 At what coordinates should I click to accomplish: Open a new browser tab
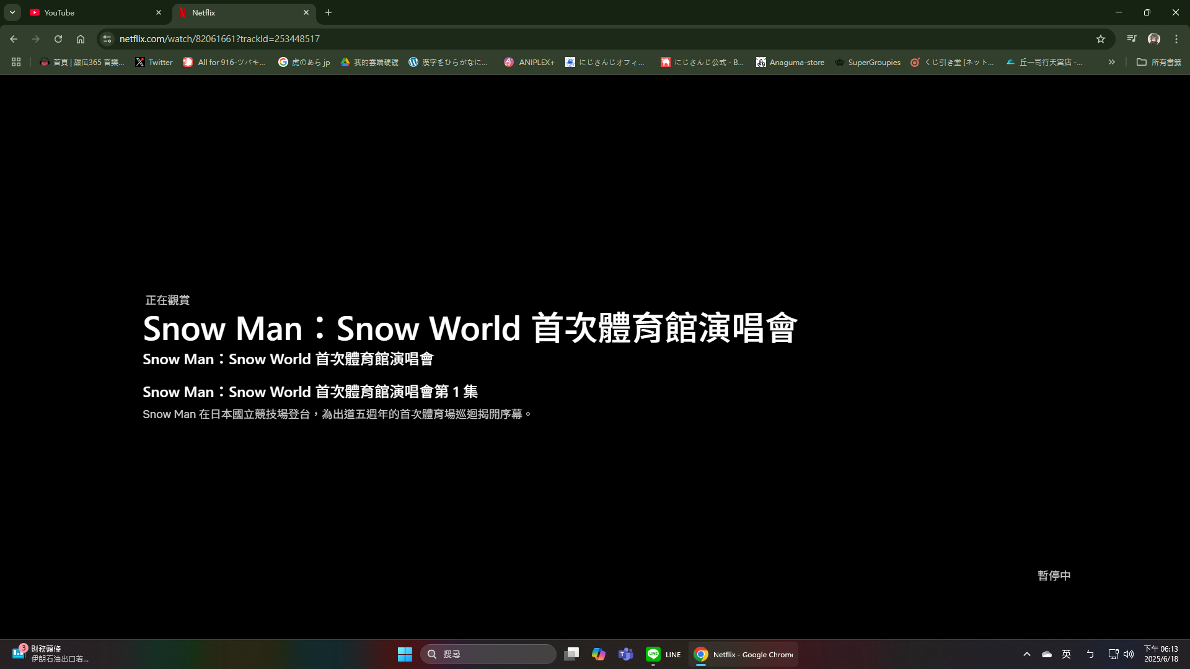(328, 12)
